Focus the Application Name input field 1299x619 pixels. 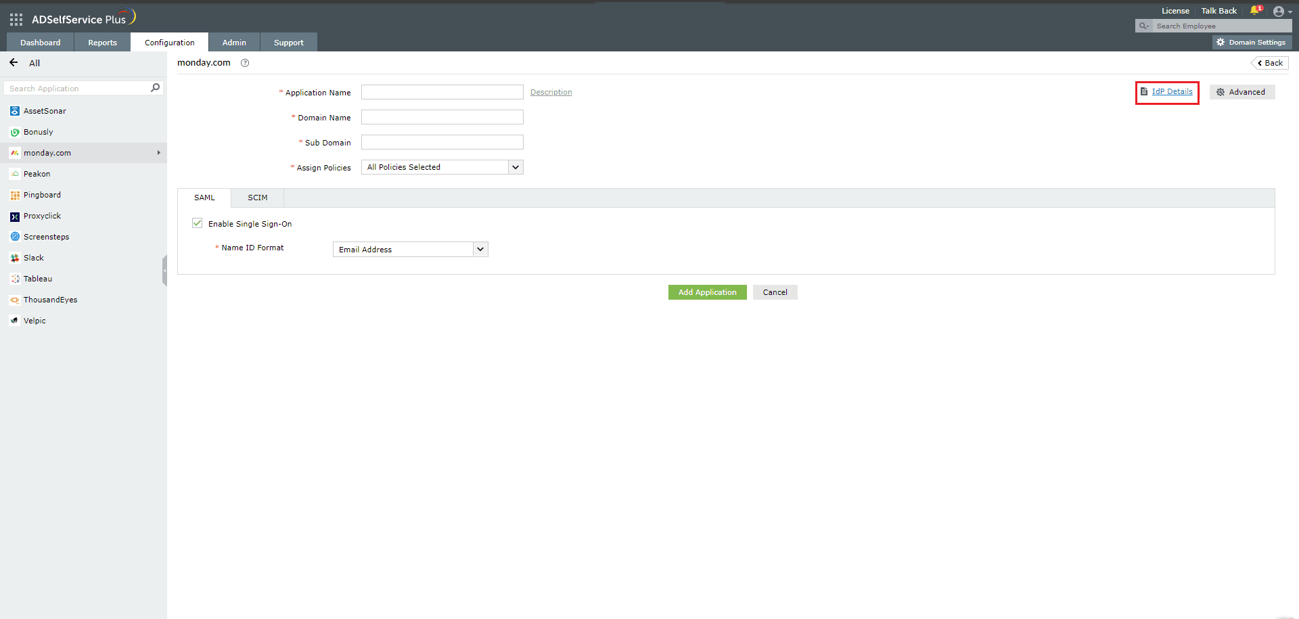[442, 92]
